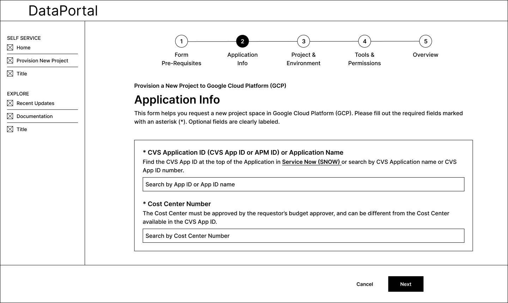The width and height of the screenshot is (508, 303).
Task: Open the DataPortal logo in the header
Action: 63,11
